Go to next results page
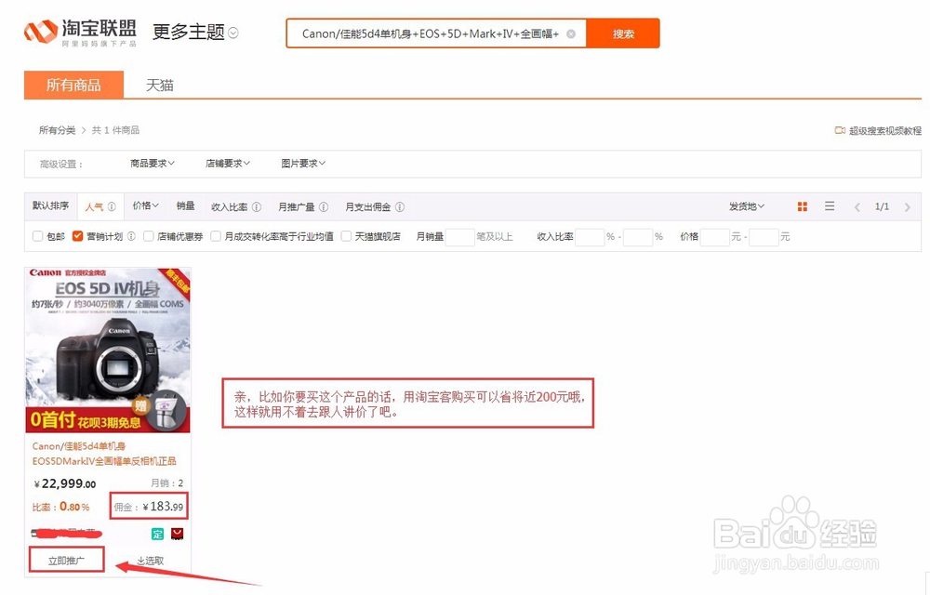Screen dimensions: 930x595 point(907,206)
